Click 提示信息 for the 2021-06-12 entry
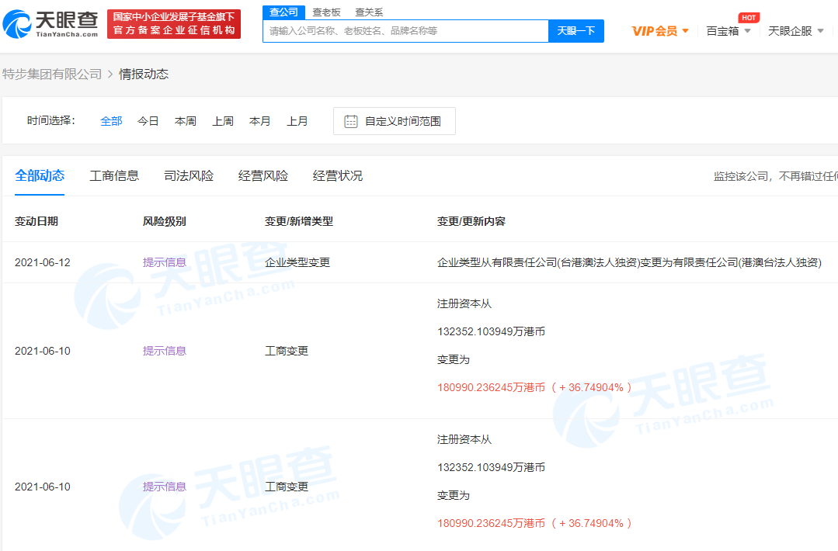 coord(165,262)
